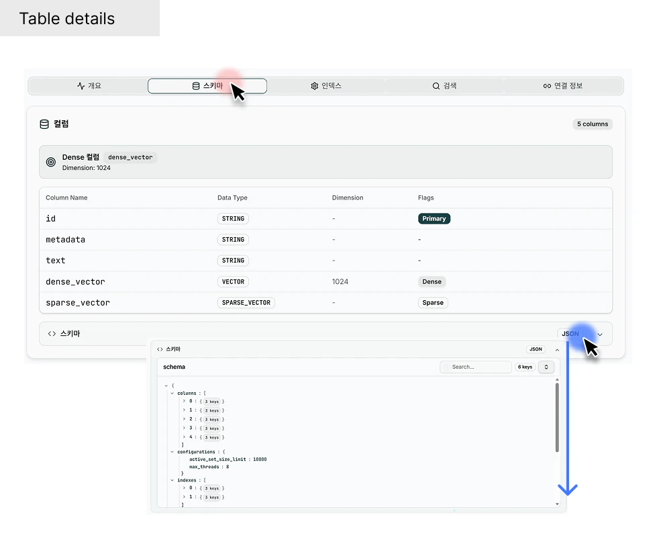Screen dimensions: 659x540
Task: Click the database icon beside the 컬럼 heading
Action: (44, 124)
